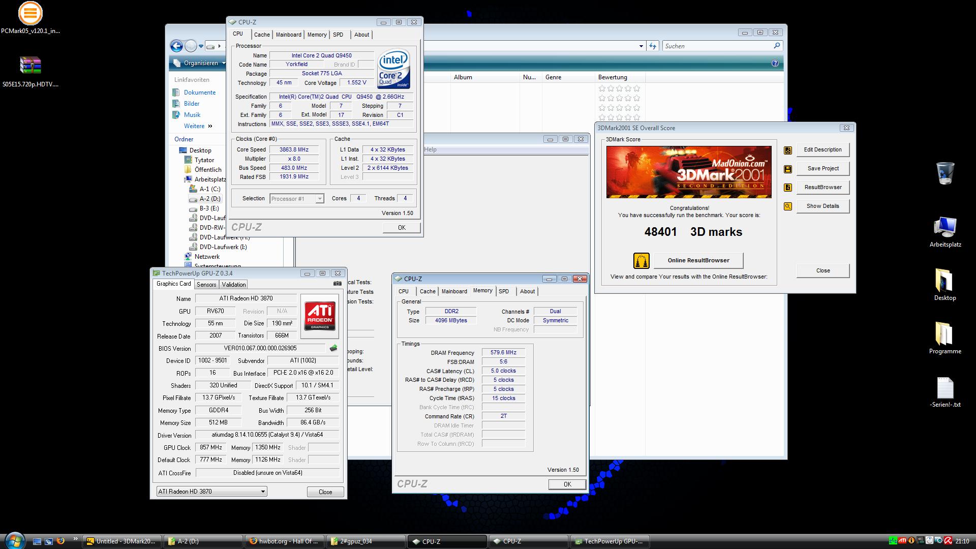Click the Online ResultBrowser yellow icon
976x549 pixels.
click(642, 261)
